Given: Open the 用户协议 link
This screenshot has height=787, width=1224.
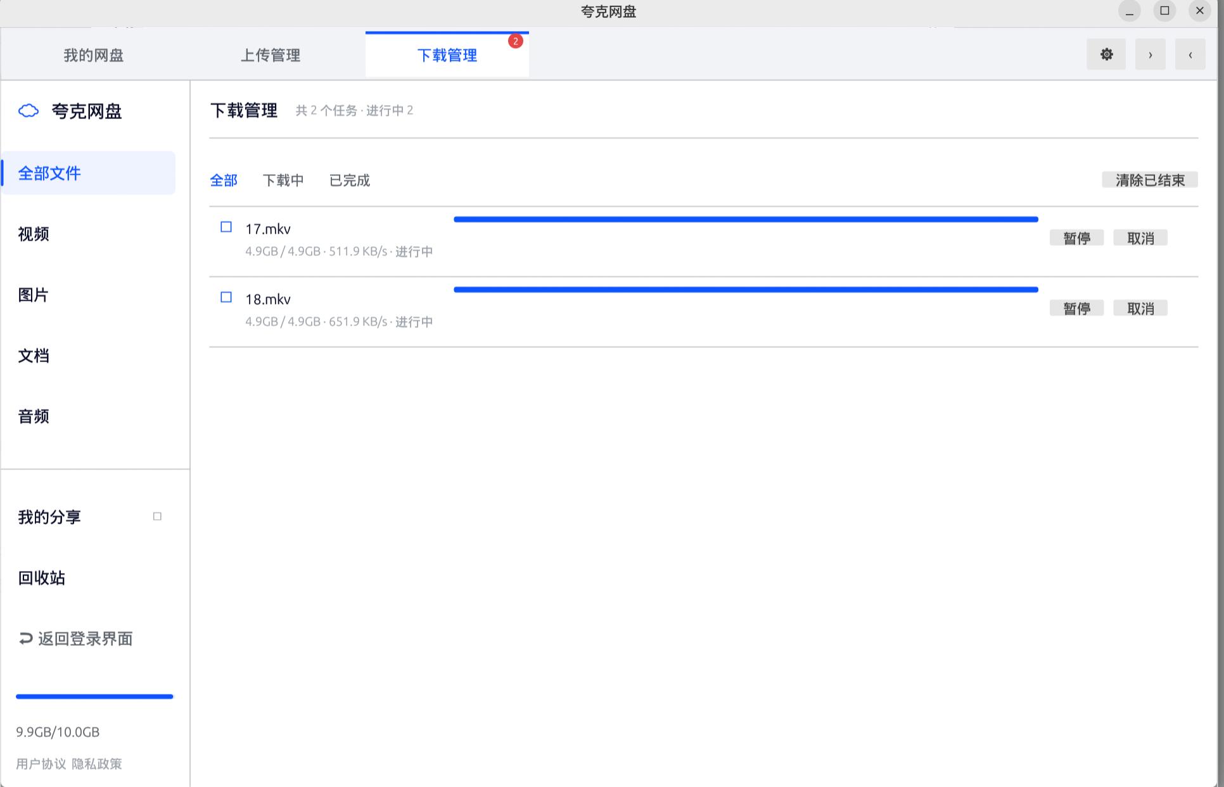Looking at the screenshot, I should click(x=41, y=764).
